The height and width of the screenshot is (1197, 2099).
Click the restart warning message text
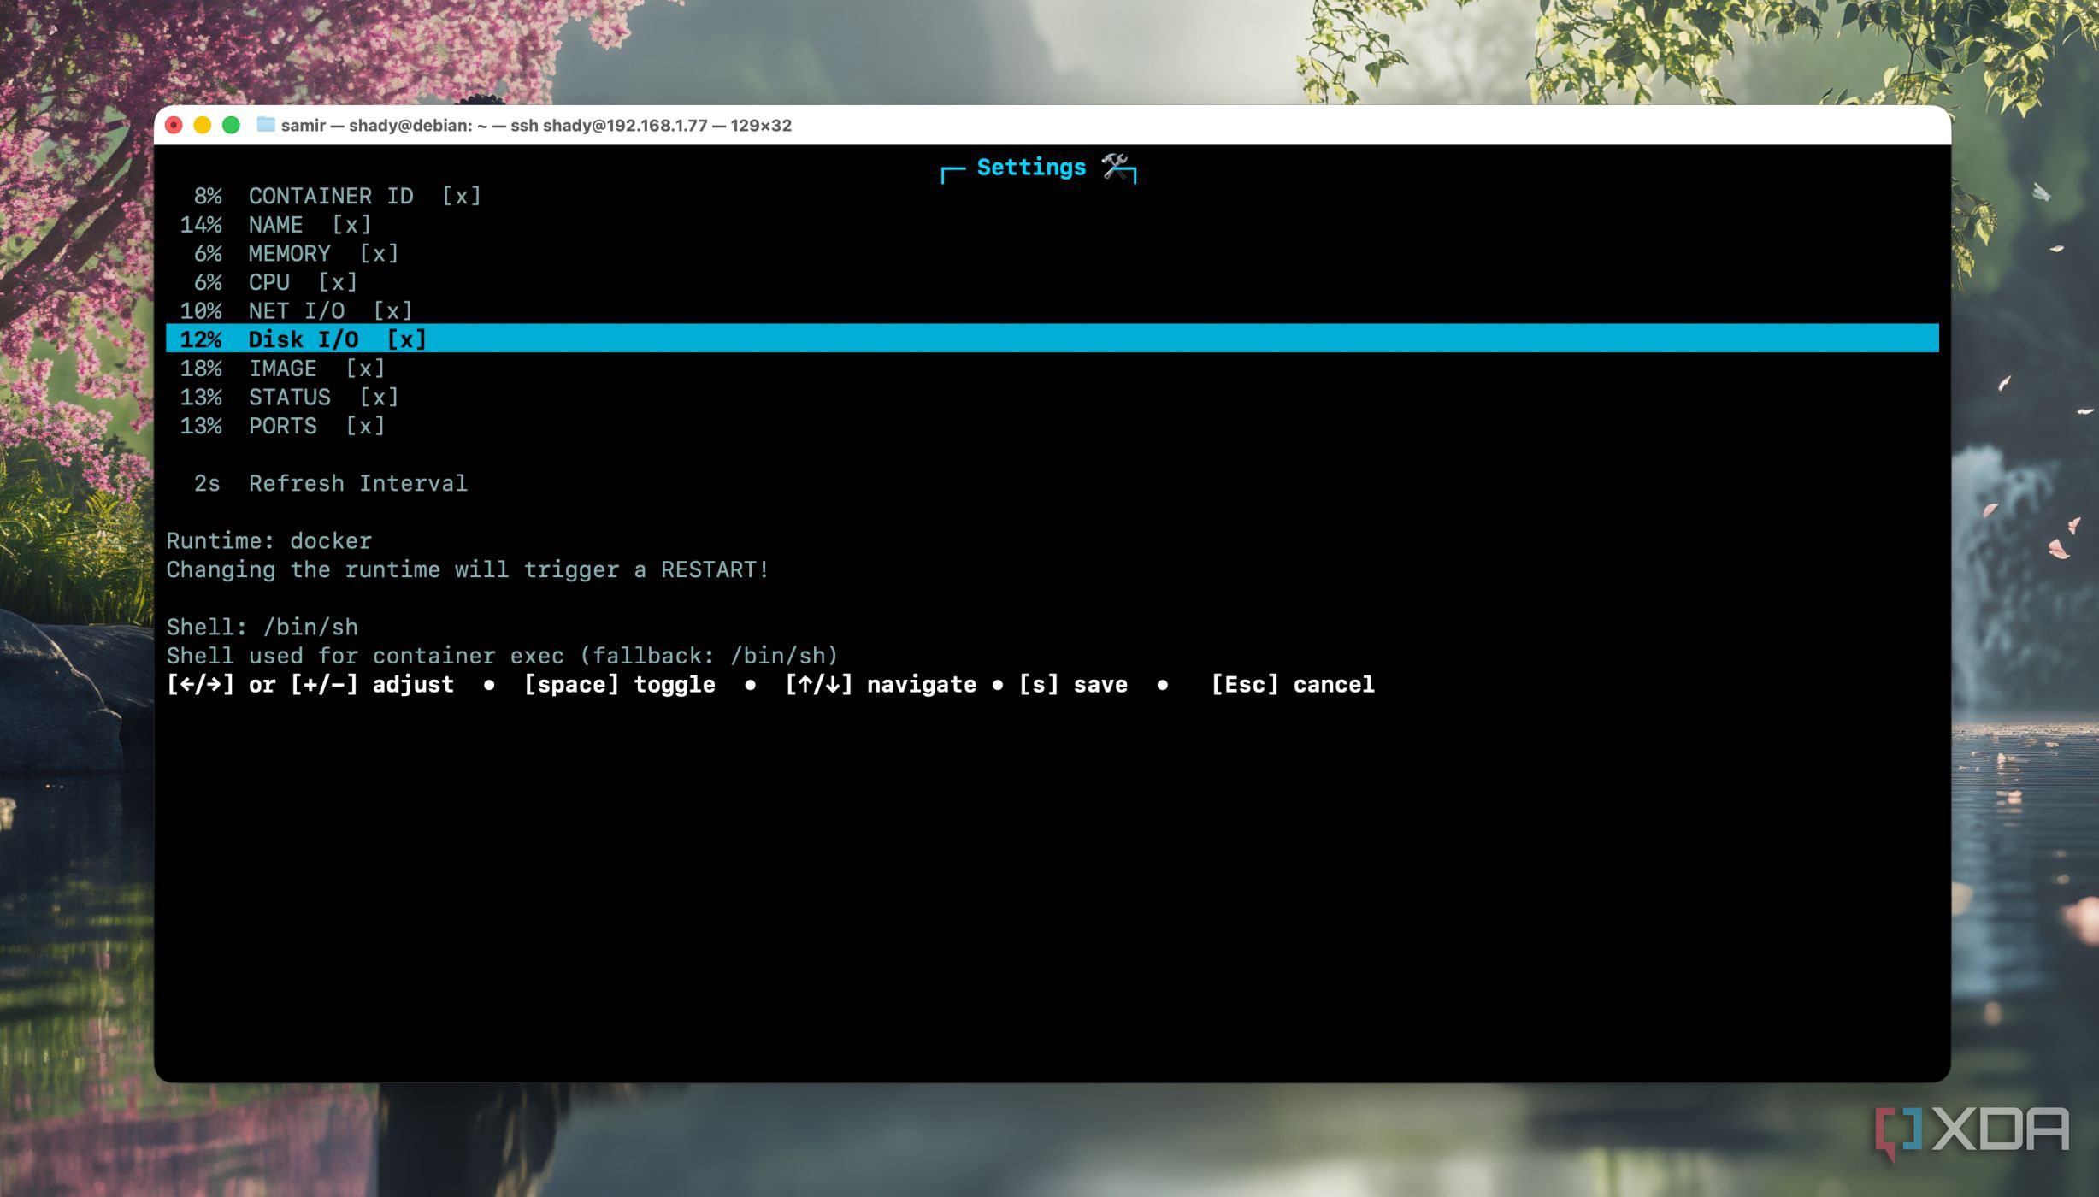click(468, 570)
